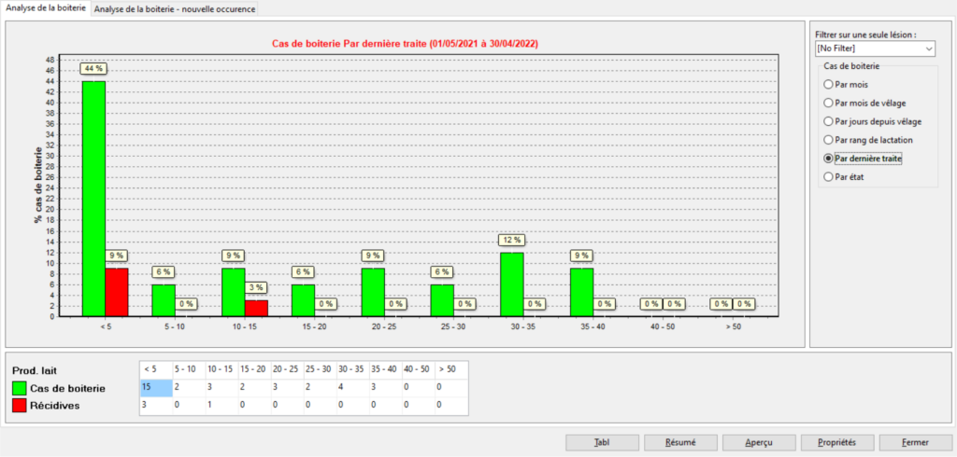Viewport: 957px width, 457px height.
Task: Open the 'Analyse de la boiterie' tab
Action: click(x=45, y=8)
